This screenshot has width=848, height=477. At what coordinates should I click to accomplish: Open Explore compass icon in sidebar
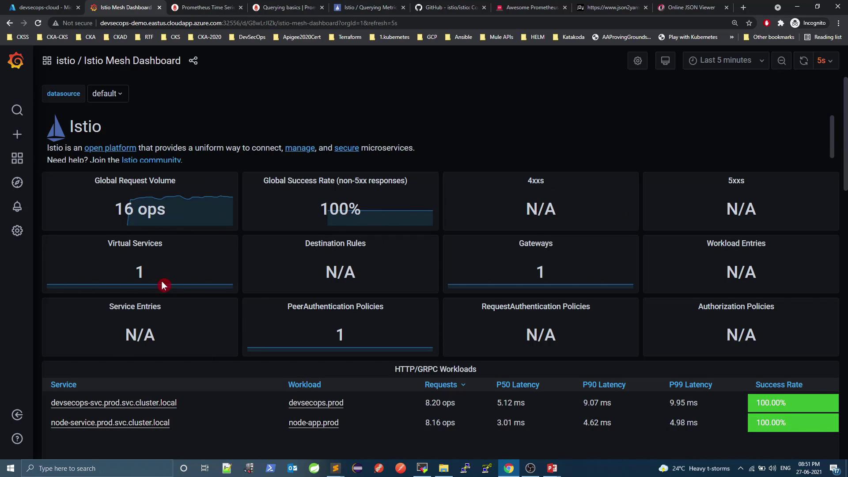(17, 182)
